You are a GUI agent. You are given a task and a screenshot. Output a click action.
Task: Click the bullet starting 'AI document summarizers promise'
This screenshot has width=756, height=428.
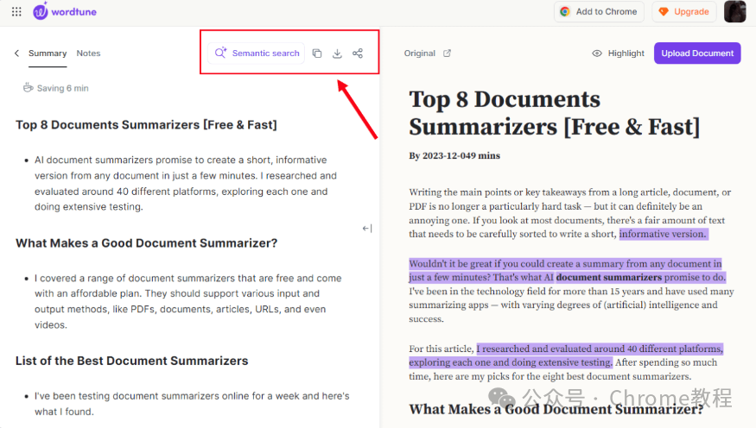coord(186,184)
